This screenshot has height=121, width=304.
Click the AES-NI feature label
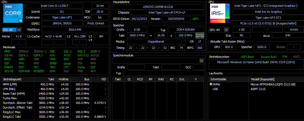8,71
